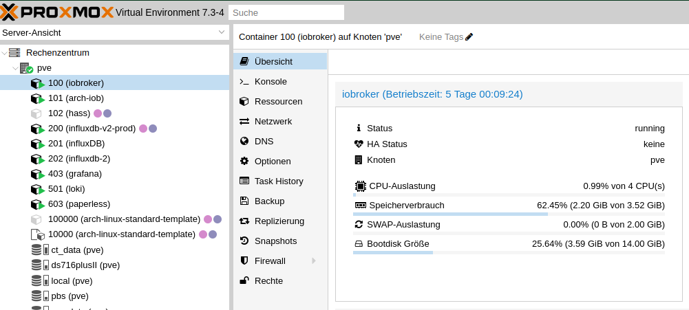Click the pve node server icon
Image resolution: width=689 pixels, height=310 pixels.
(x=26, y=68)
